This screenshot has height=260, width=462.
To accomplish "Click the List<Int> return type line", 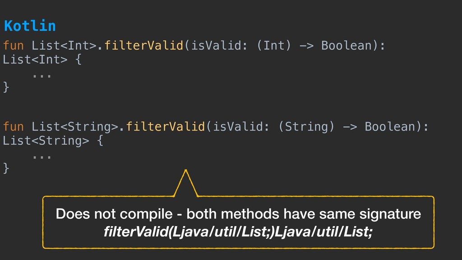I will (x=35, y=60).
